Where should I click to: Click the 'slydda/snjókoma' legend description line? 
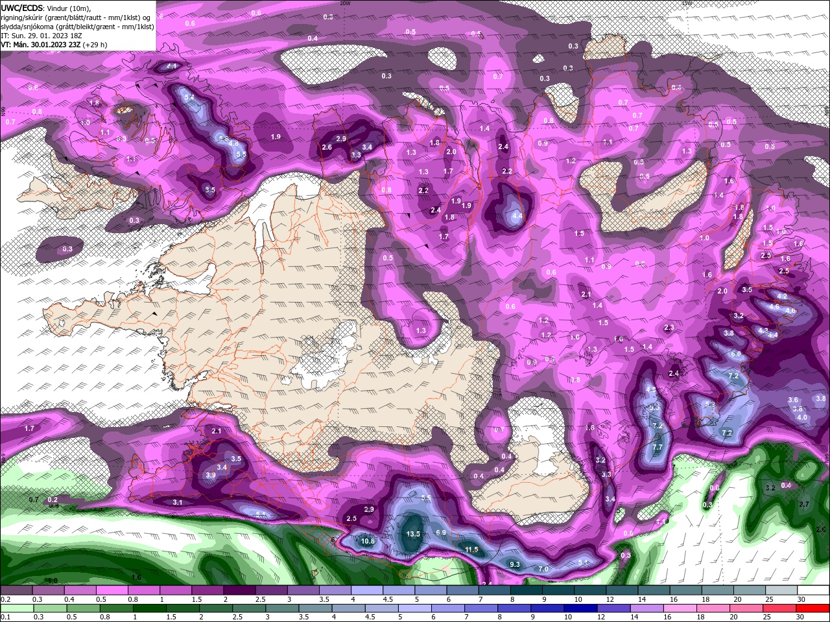(x=78, y=27)
